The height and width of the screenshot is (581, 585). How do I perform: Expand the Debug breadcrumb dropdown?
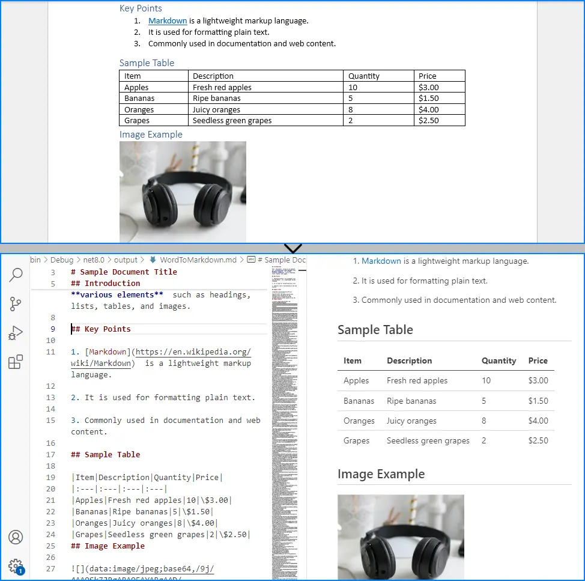click(62, 260)
